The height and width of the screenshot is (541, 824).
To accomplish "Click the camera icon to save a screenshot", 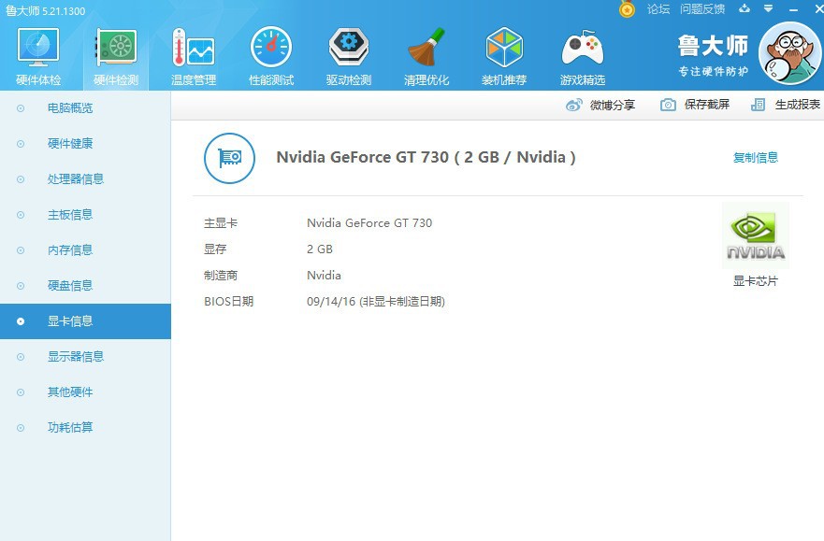I will [x=667, y=105].
